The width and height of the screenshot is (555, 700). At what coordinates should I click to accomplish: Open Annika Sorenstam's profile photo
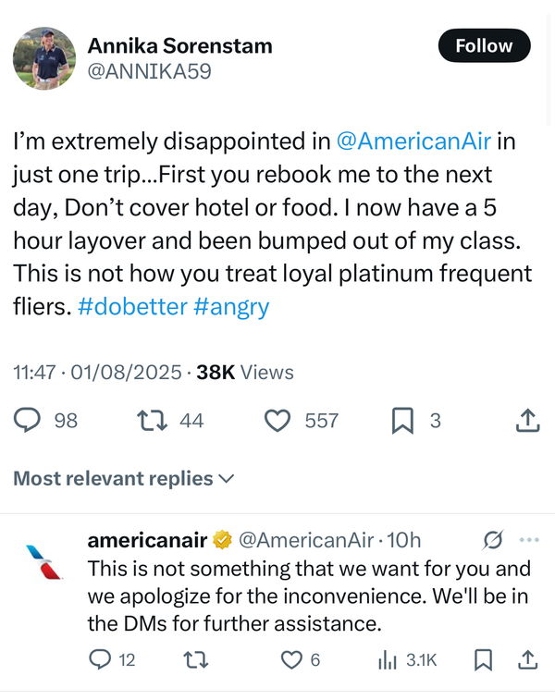43,57
